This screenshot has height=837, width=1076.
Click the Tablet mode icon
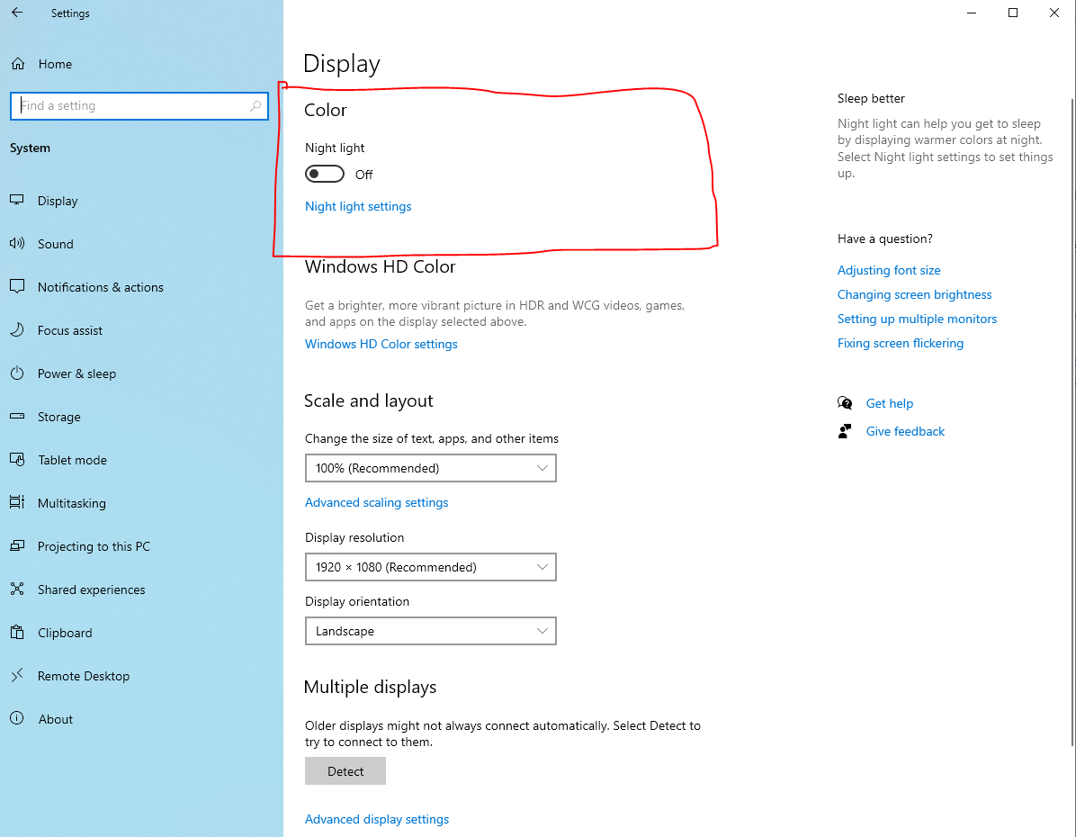click(17, 459)
